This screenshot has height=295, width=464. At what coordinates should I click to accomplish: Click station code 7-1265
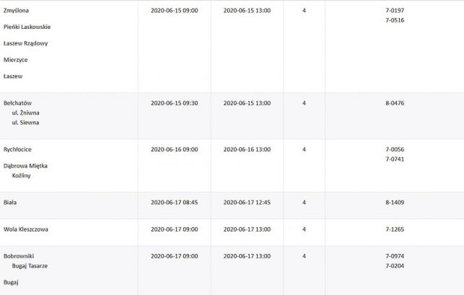(395, 229)
